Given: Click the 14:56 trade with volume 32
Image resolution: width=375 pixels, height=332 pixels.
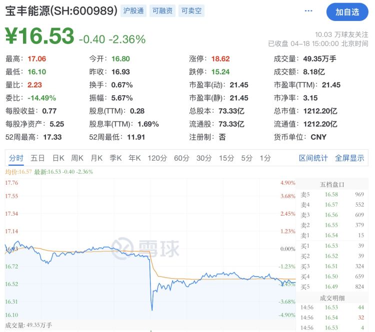Looking at the screenshot, I should (332, 318).
